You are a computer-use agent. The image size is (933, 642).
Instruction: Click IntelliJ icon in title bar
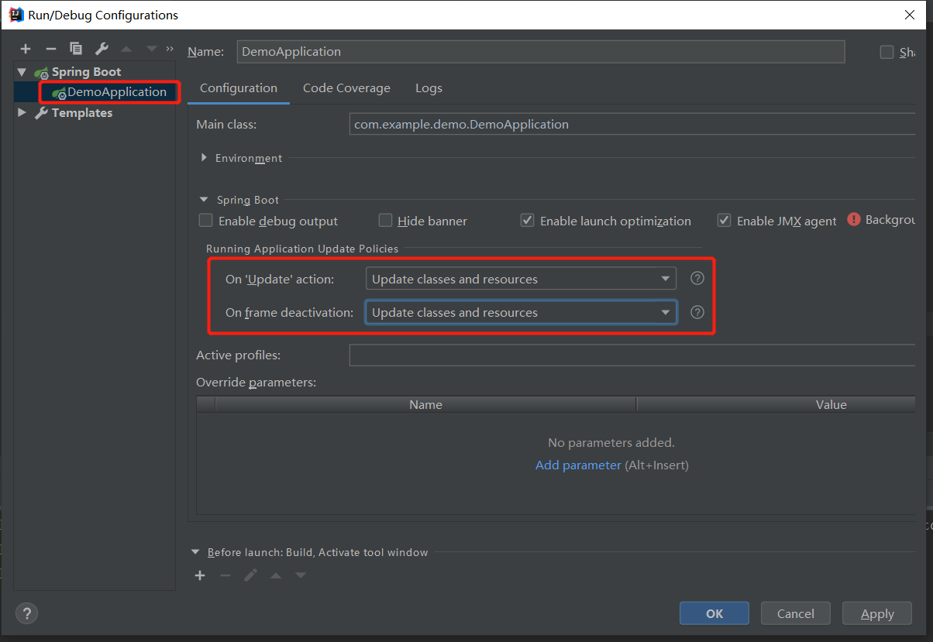coord(15,15)
